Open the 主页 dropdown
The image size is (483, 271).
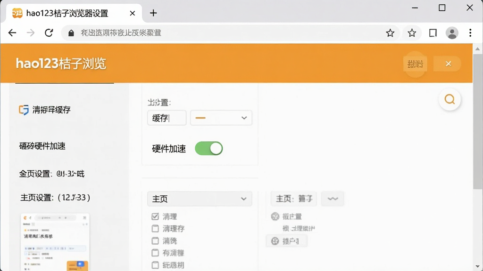pos(200,199)
